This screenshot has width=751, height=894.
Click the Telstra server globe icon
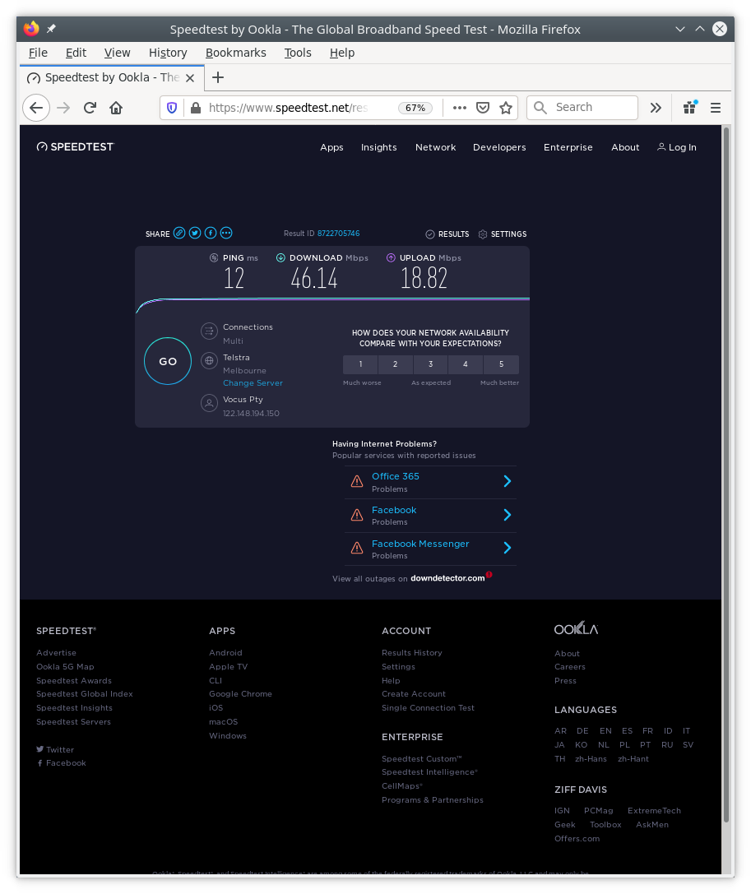pyautogui.click(x=209, y=361)
